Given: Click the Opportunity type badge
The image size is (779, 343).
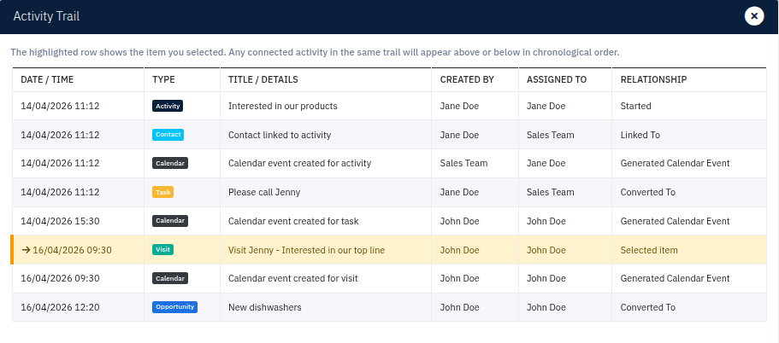Looking at the screenshot, I should (x=174, y=307).
